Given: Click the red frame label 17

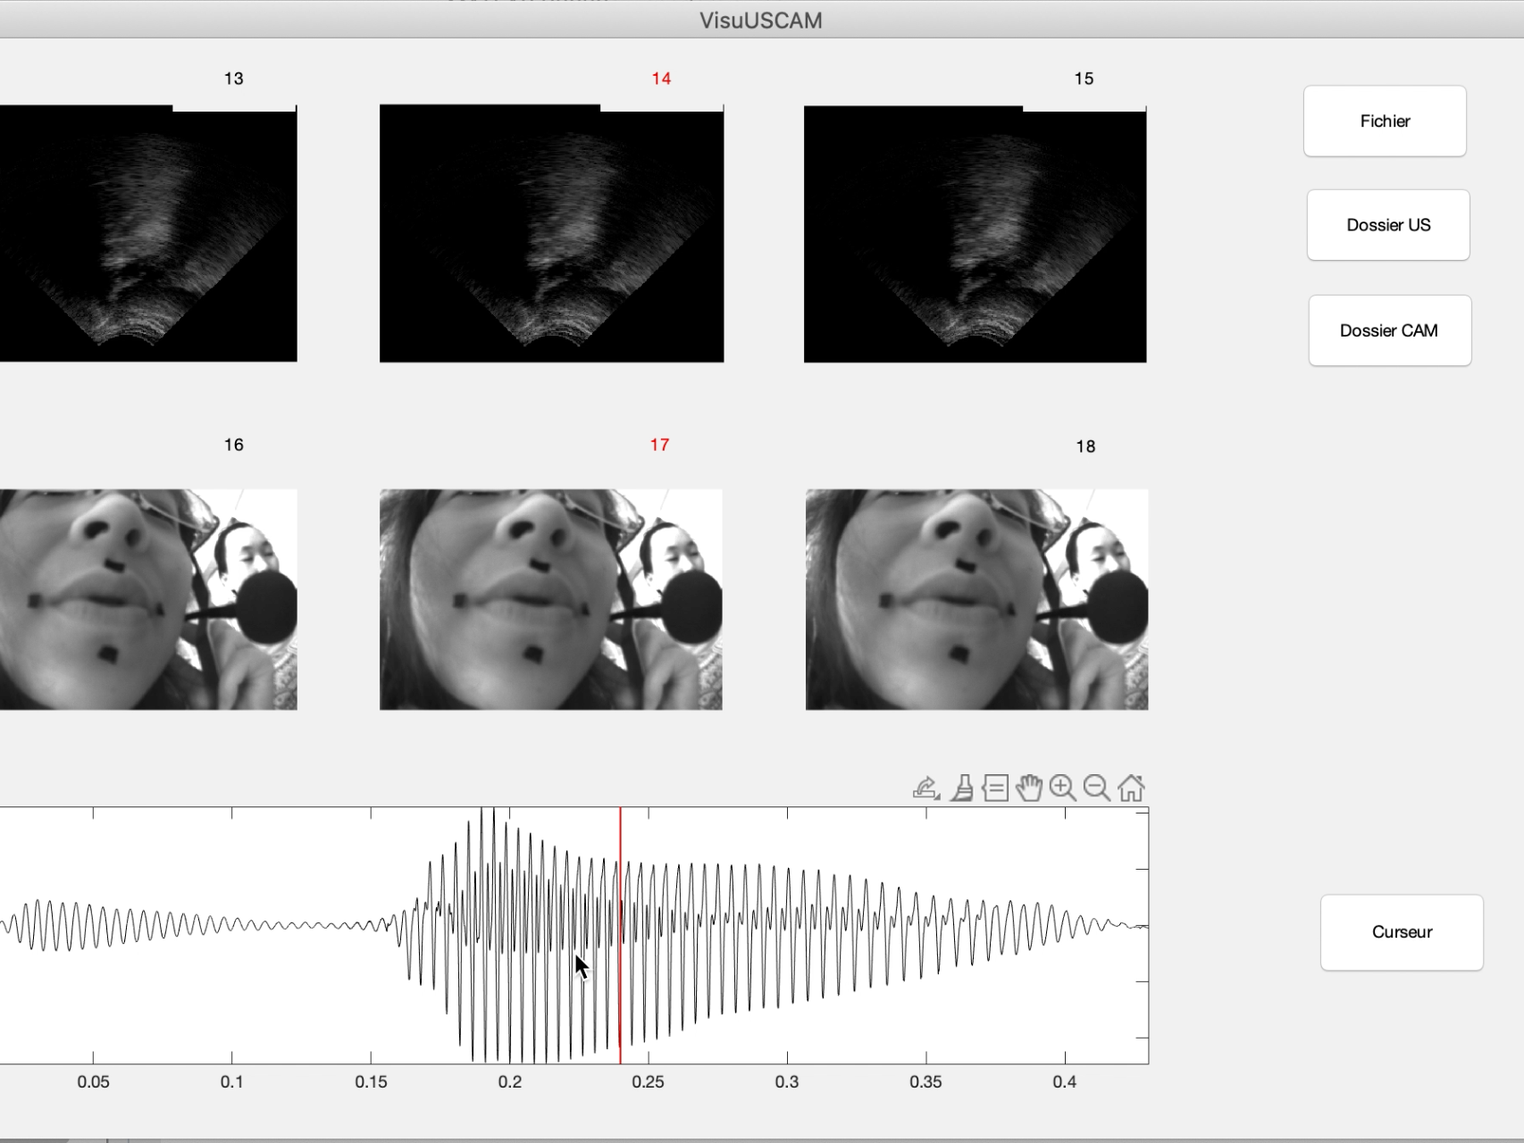Looking at the screenshot, I should click(659, 445).
